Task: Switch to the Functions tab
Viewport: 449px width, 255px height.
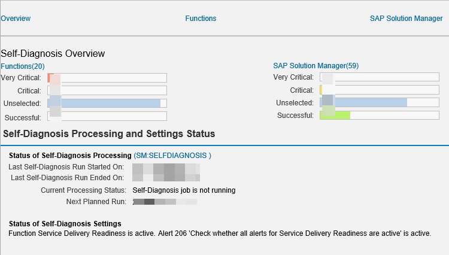Action: 201,19
